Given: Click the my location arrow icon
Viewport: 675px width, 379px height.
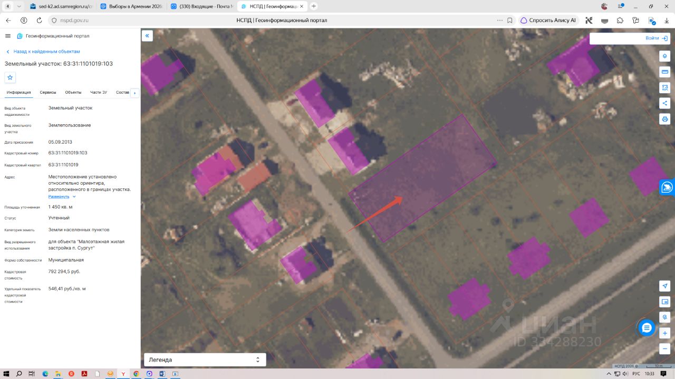Looking at the screenshot, I should [664, 286].
